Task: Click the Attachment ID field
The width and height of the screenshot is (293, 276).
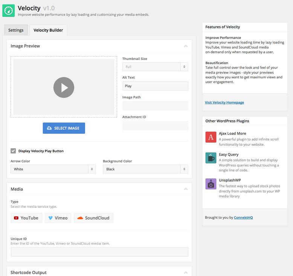Action: [x=155, y=126]
